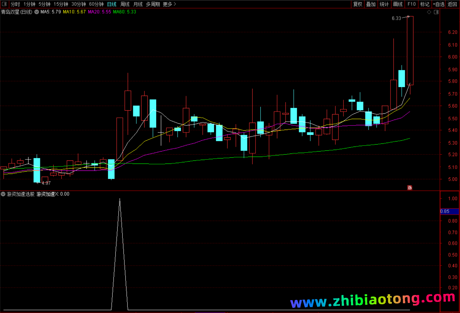Viewport: 460px width, 313px height.
Task: Expand the 更多 periods menu
Action: coord(169,4)
